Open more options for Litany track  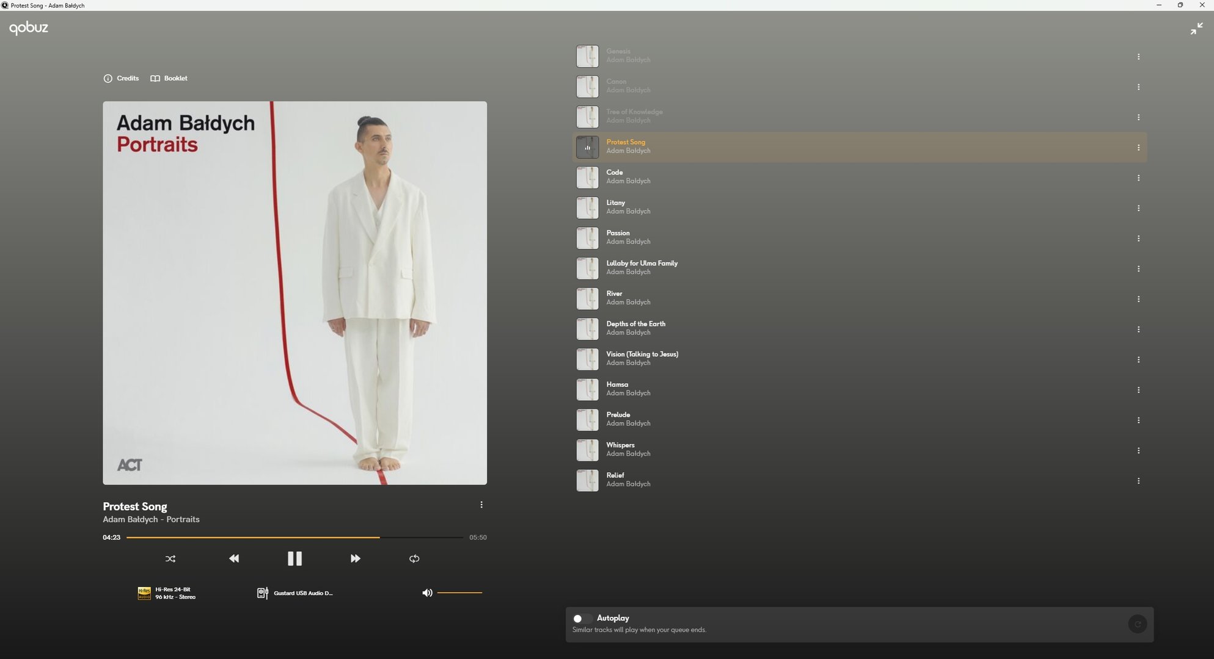1138,208
